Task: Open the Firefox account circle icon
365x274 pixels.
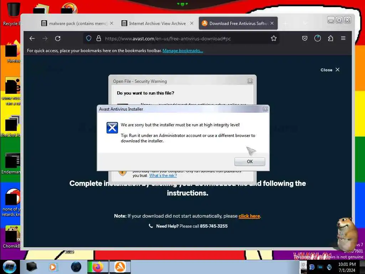Action: (x=318, y=39)
